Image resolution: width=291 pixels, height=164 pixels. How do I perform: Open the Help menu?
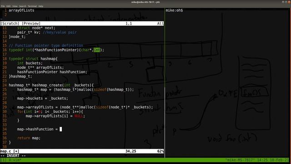click(40, 6)
